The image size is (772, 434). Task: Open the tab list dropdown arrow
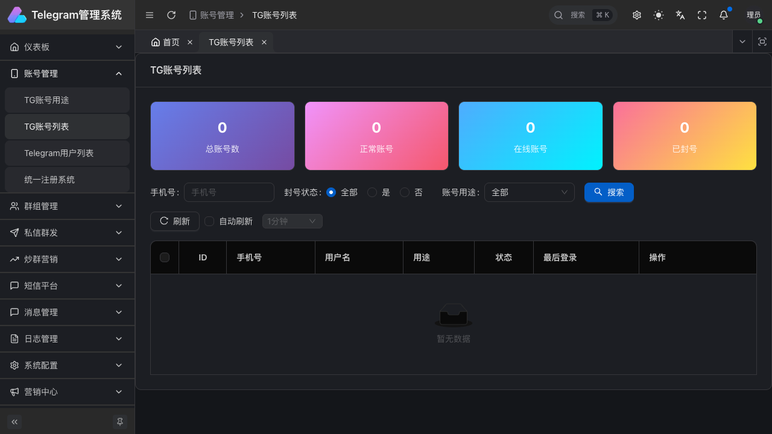[x=742, y=42]
